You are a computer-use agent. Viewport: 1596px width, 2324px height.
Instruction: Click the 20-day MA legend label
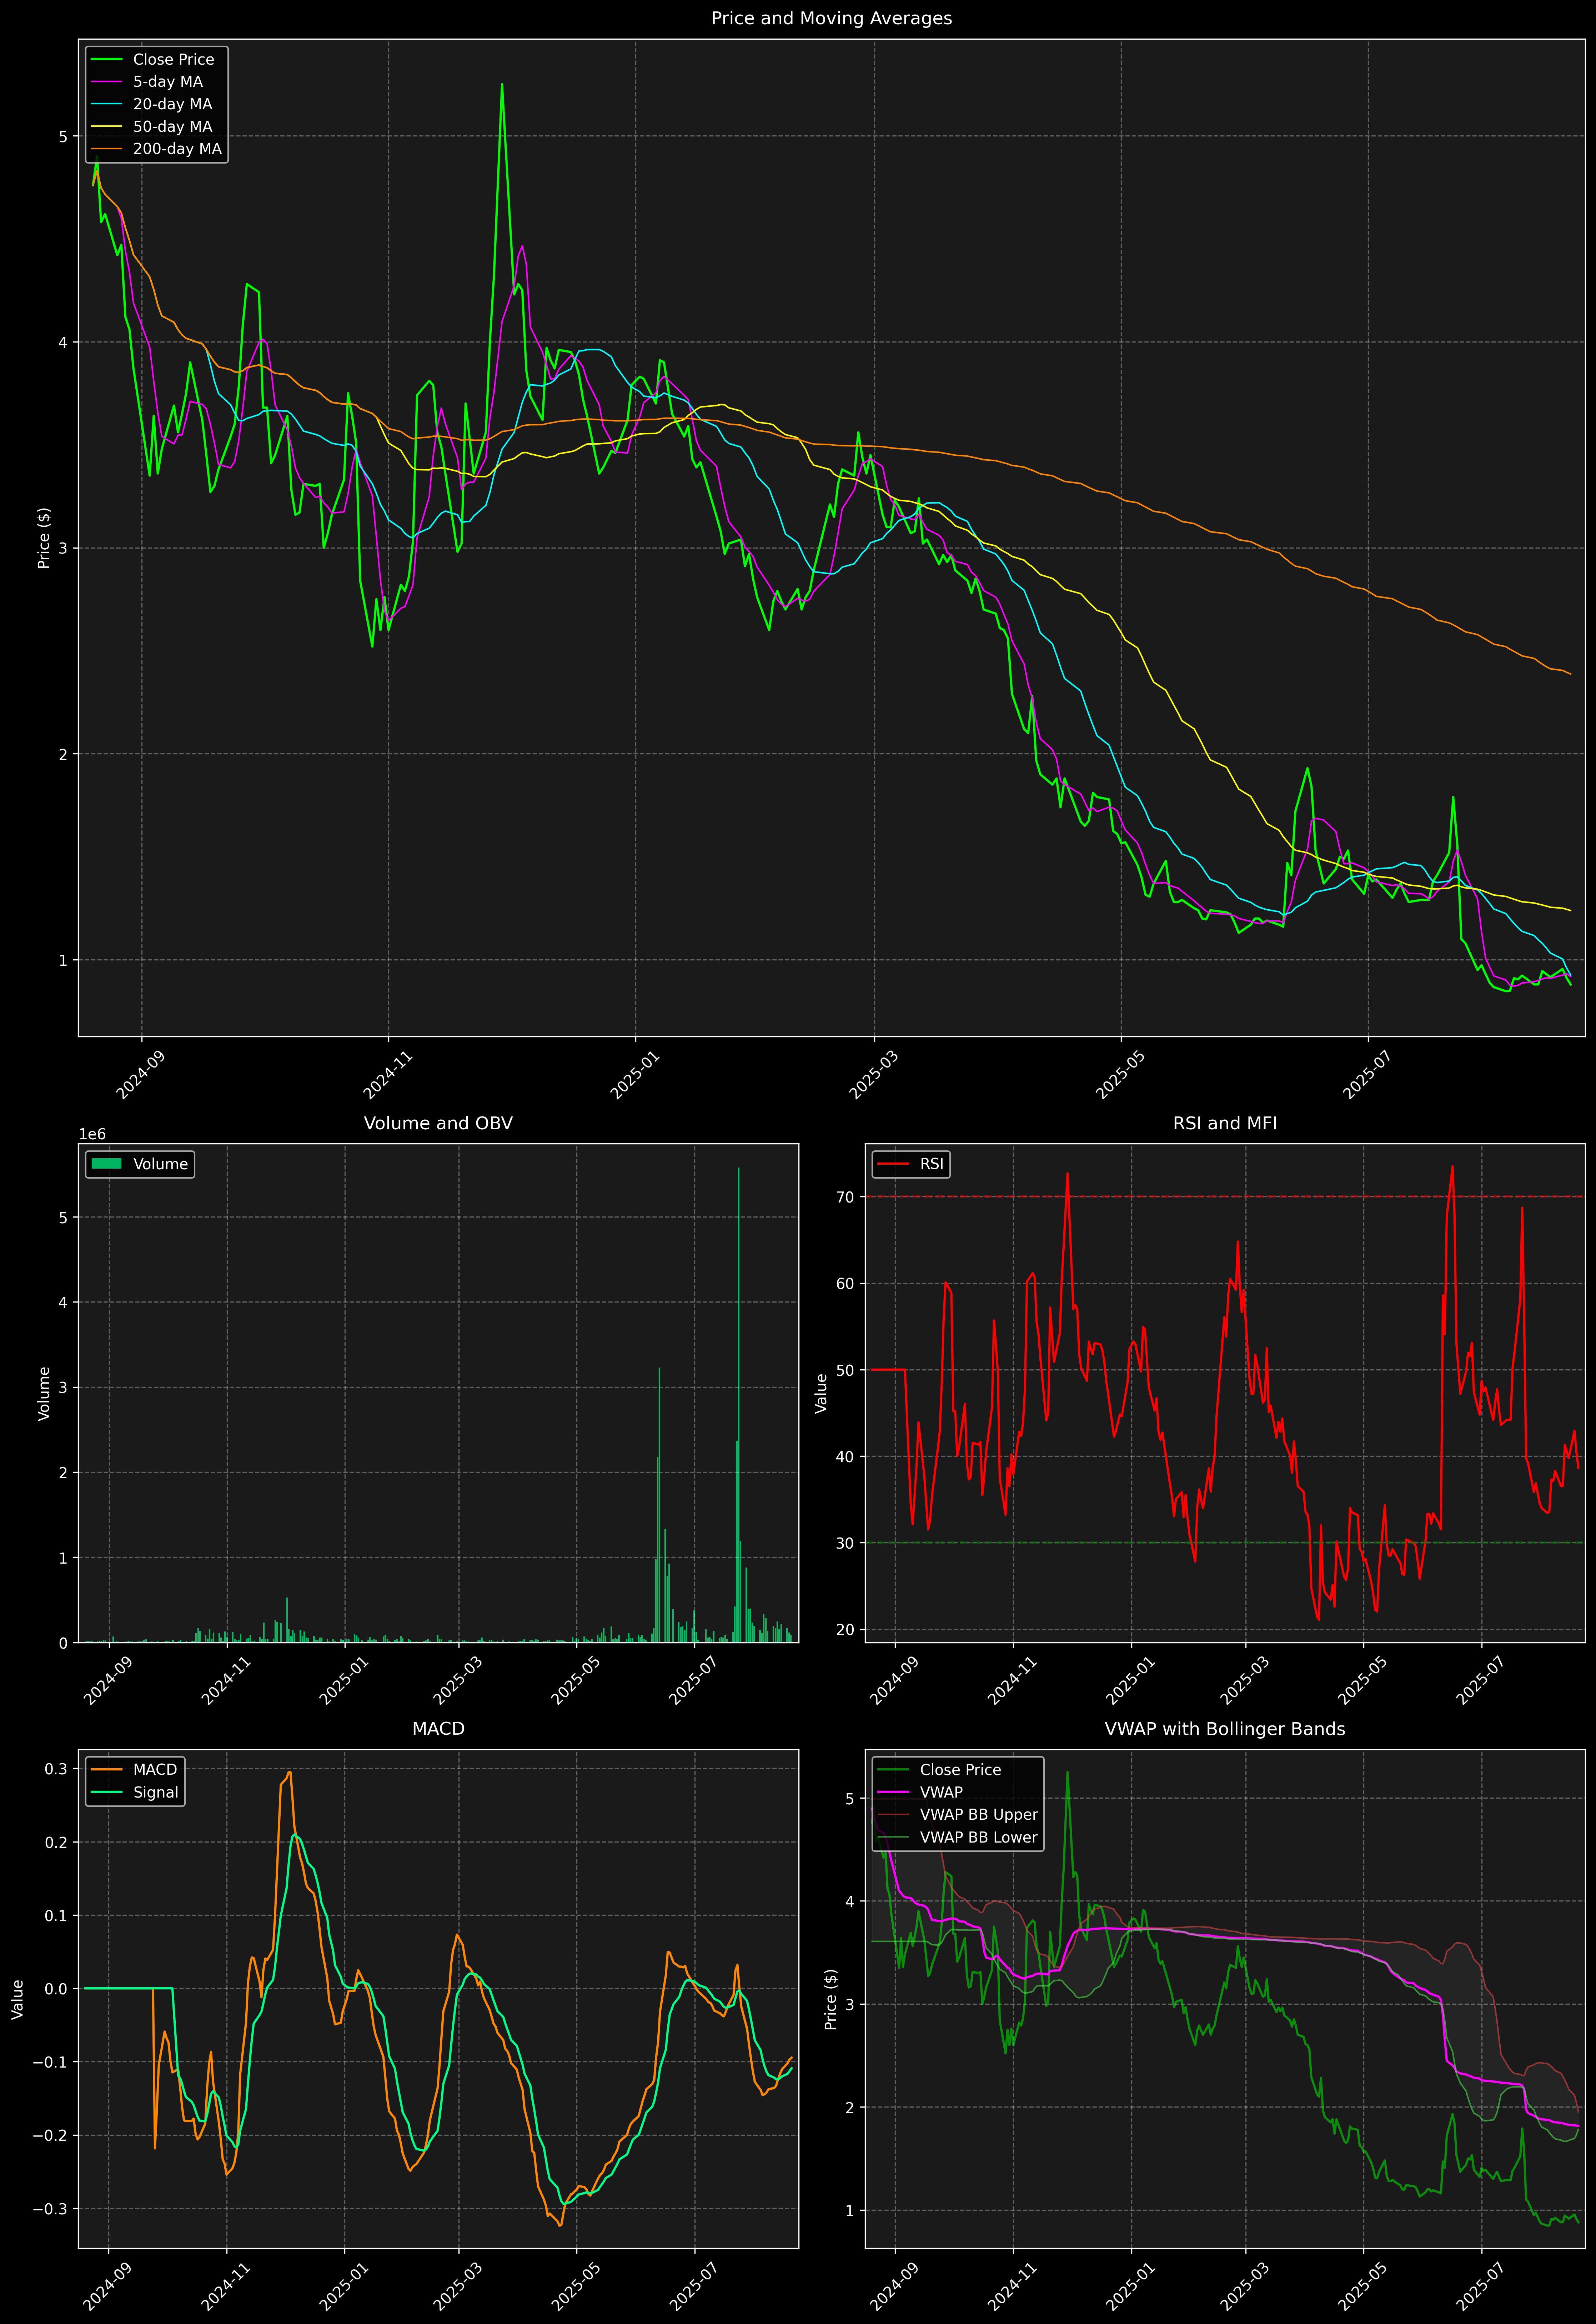172,104
